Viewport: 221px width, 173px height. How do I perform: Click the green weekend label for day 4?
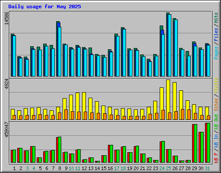(34, 168)
